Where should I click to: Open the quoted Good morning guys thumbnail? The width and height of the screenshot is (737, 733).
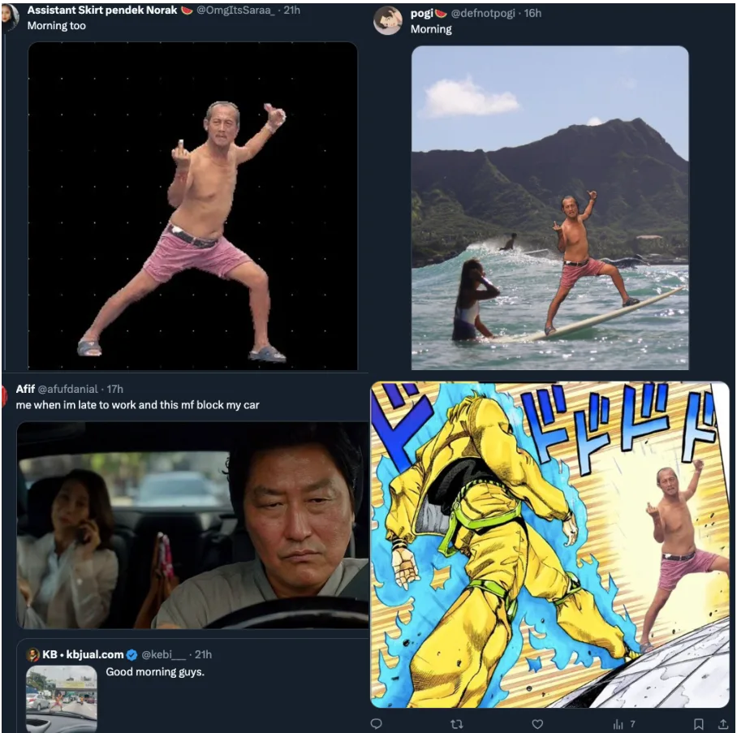pos(62,699)
